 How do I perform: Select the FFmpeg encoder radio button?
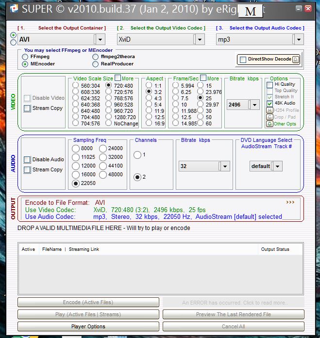tap(25, 57)
